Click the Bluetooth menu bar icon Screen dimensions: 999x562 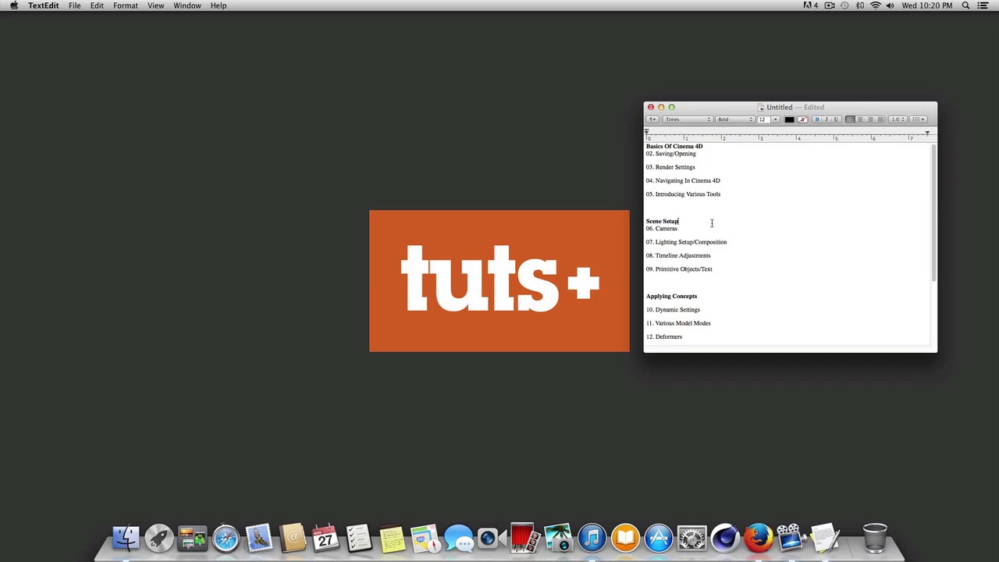point(860,5)
